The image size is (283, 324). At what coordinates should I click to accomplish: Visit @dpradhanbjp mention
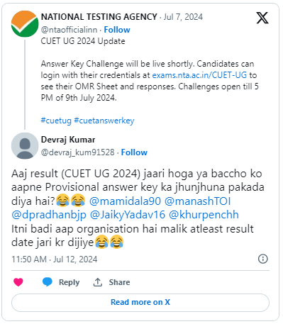tap(49, 215)
